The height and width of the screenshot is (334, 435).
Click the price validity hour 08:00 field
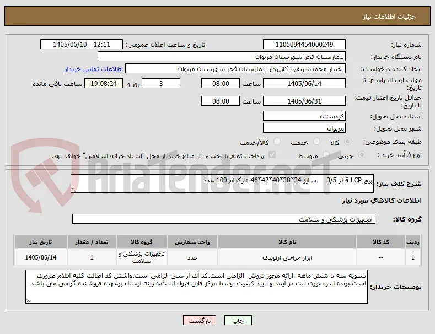tap(221, 101)
